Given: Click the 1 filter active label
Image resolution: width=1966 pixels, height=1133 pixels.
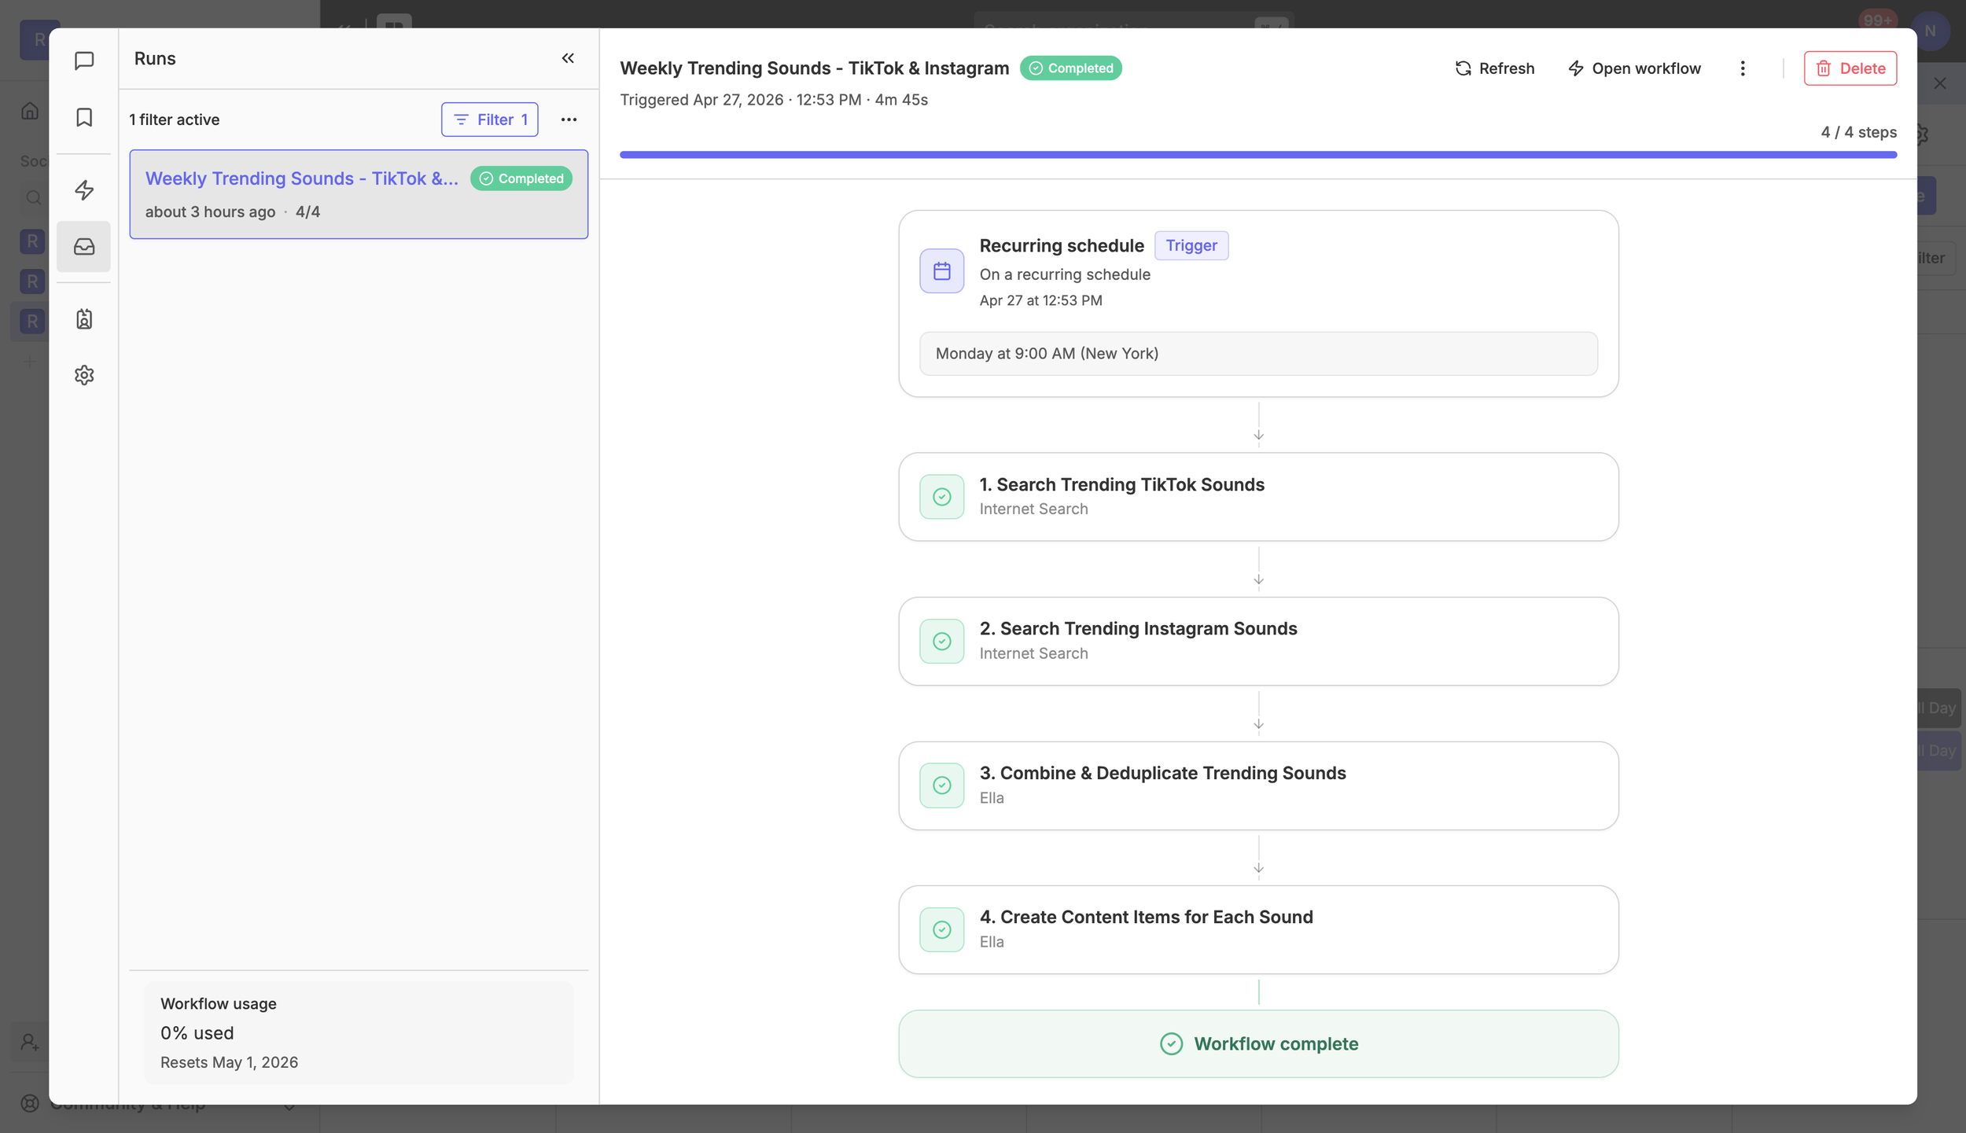Looking at the screenshot, I should point(175,120).
